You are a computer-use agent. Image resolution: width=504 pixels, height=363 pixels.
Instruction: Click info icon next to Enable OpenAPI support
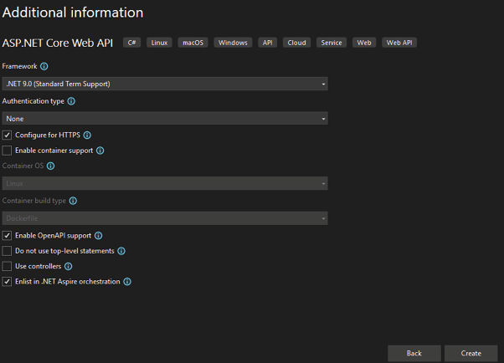click(x=99, y=236)
